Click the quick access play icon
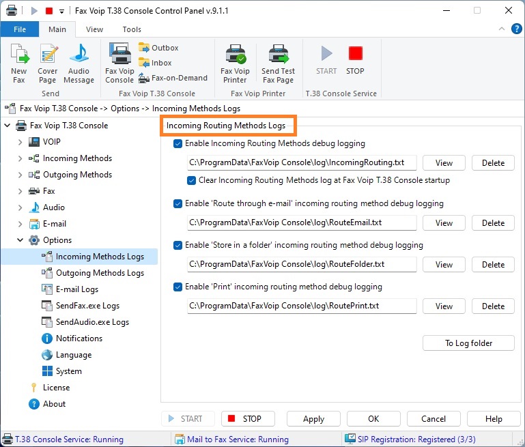Viewport: 525px width, 447px height. [34, 11]
